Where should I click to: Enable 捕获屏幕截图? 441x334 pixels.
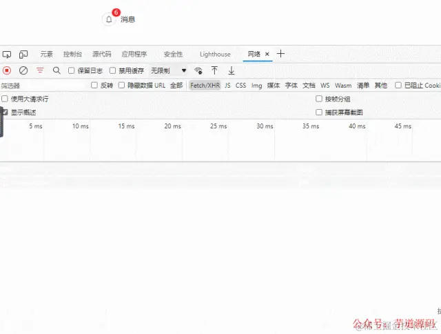319,112
